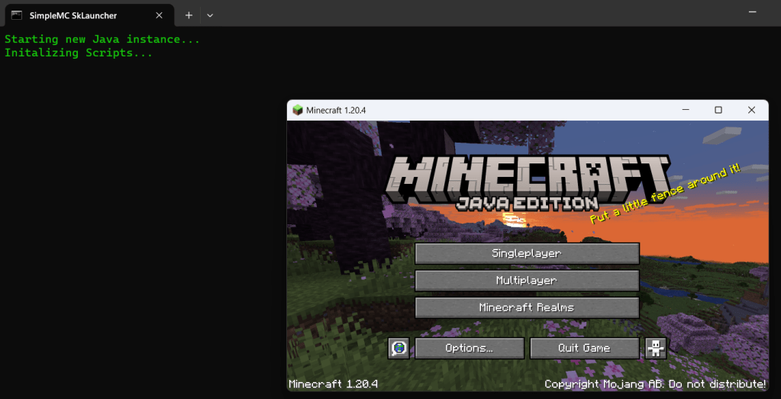Start Singleplayer mode
This screenshot has width=781, height=399.
click(x=527, y=253)
